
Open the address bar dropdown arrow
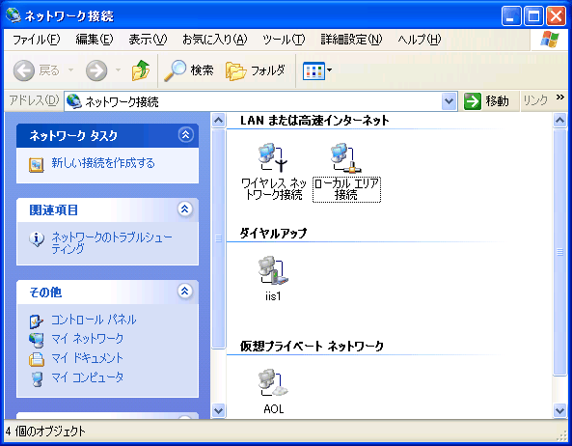tap(449, 101)
